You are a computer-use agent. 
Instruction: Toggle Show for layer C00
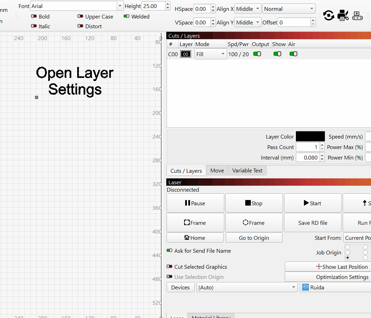[x=277, y=54]
